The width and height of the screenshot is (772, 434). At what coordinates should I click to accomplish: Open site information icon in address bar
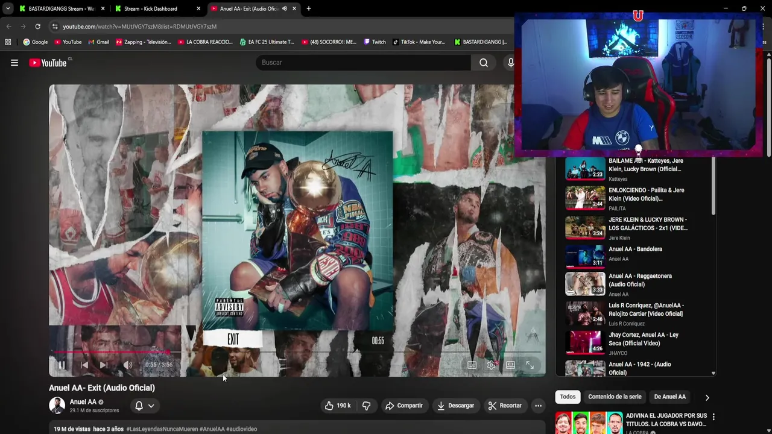54,27
